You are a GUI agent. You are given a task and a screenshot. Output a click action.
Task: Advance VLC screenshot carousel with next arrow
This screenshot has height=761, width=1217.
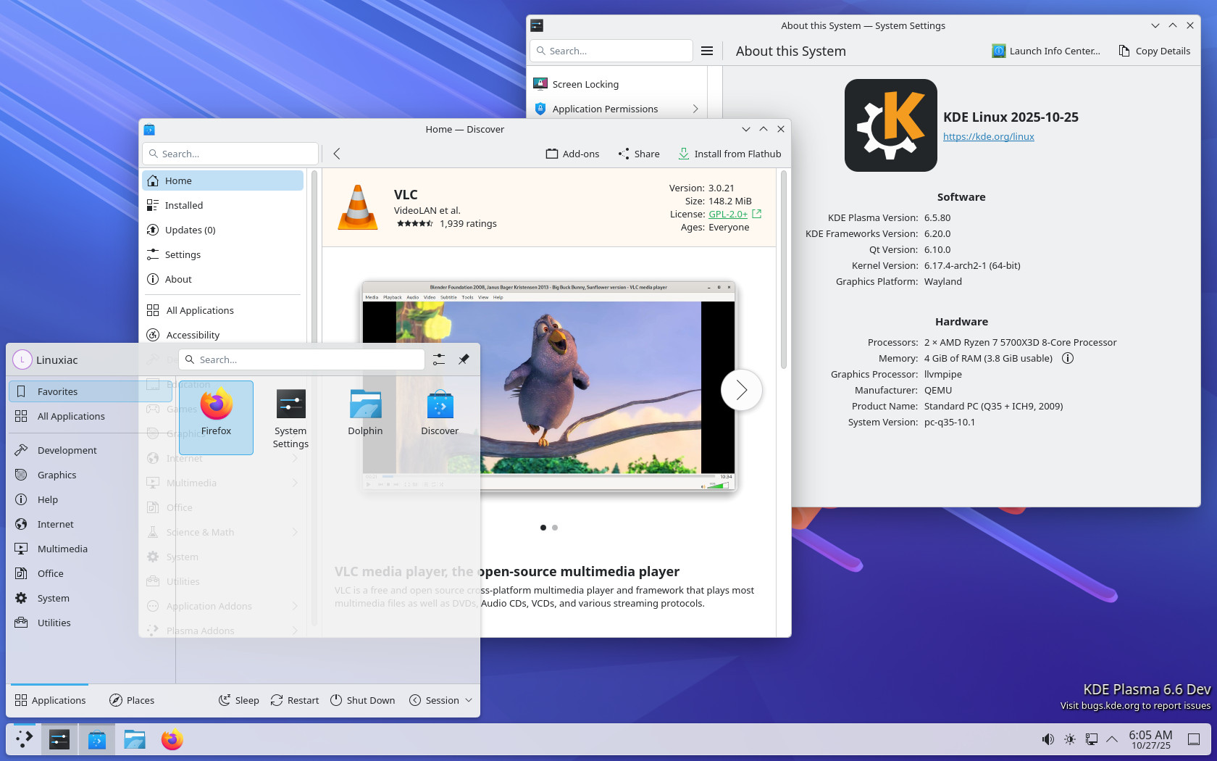741,390
